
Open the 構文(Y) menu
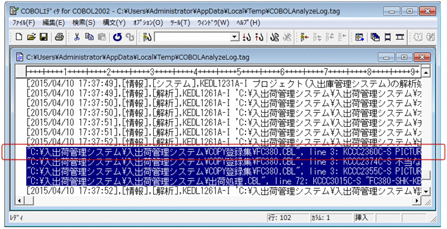pyautogui.click(x=114, y=23)
